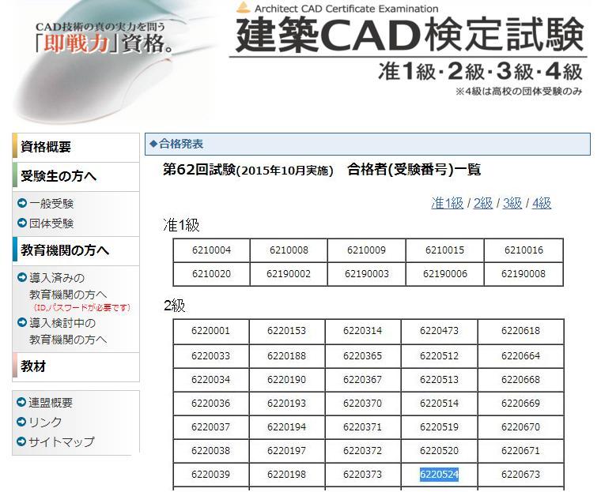Click the arrow icon beside 導入済みの

pyautogui.click(x=22, y=277)
